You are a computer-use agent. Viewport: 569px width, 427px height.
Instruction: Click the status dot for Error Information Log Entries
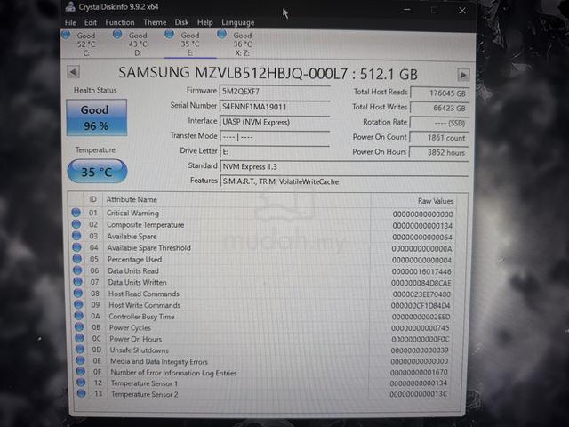[81, 372]
